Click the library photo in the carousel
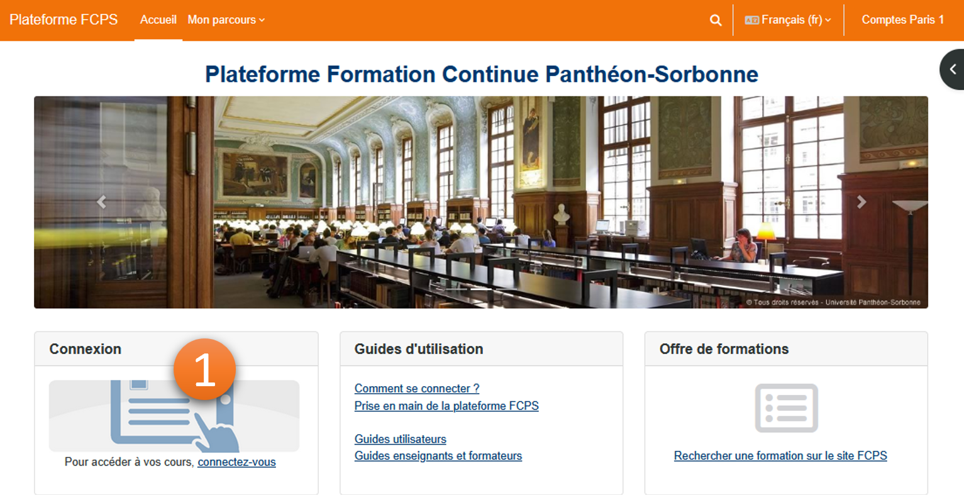 tap(481, 202)
